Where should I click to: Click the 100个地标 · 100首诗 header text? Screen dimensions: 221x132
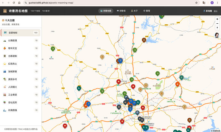pos(40,11)
